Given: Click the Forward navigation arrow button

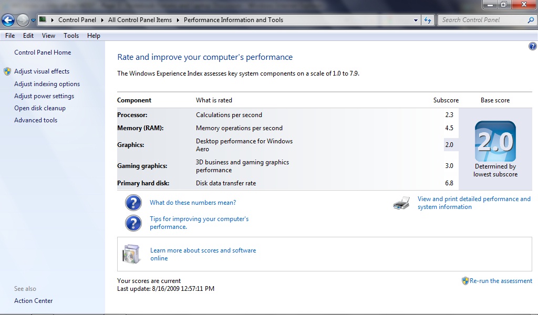Looking at the screenshot, I should (23, 20).
